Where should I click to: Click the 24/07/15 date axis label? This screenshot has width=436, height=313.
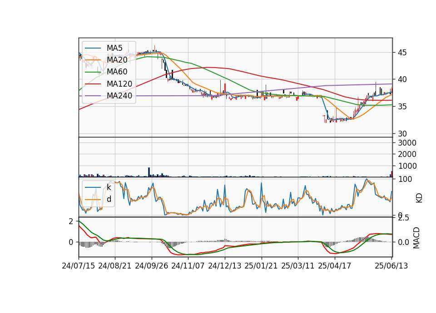pyautogui.click(x=79, y=266)
